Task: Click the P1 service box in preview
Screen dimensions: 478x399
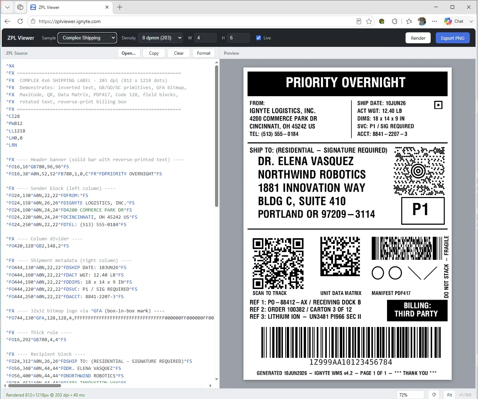Action: point(423,211)
